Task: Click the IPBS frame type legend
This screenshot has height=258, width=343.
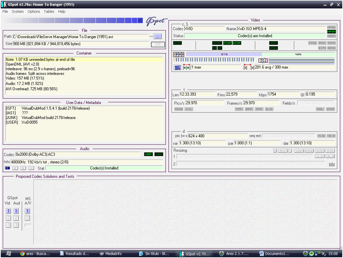Action: [178, 54]
